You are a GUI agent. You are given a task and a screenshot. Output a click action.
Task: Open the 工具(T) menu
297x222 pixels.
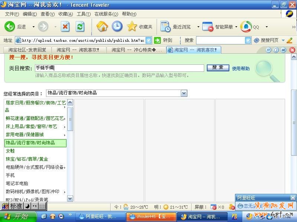click(84, 14)
